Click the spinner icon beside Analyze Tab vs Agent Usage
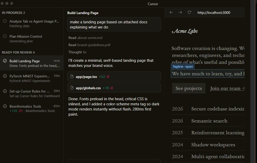Viewport: 257px width, 163px height. coord(4,21)
